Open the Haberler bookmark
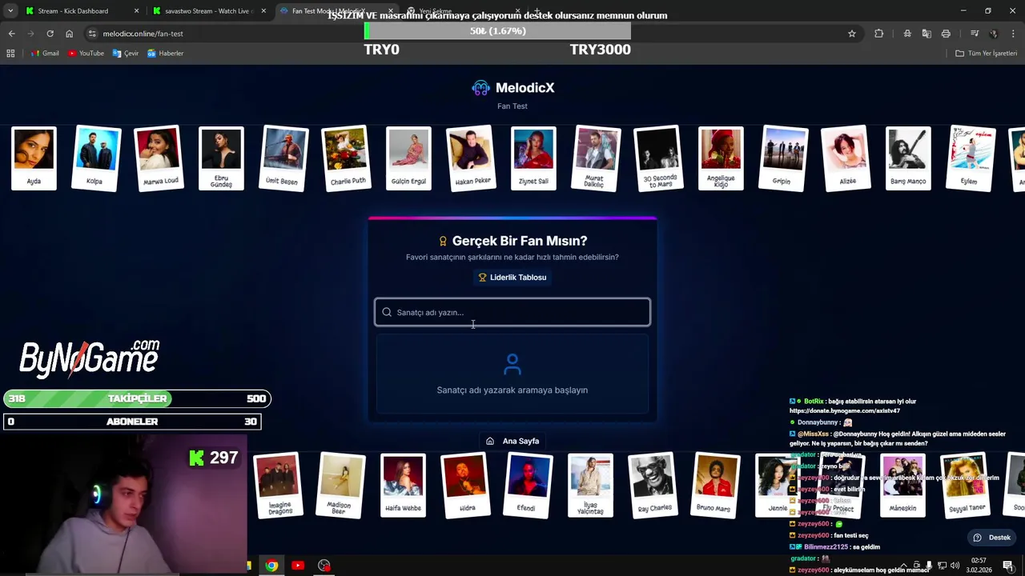 tap(165, 54)
